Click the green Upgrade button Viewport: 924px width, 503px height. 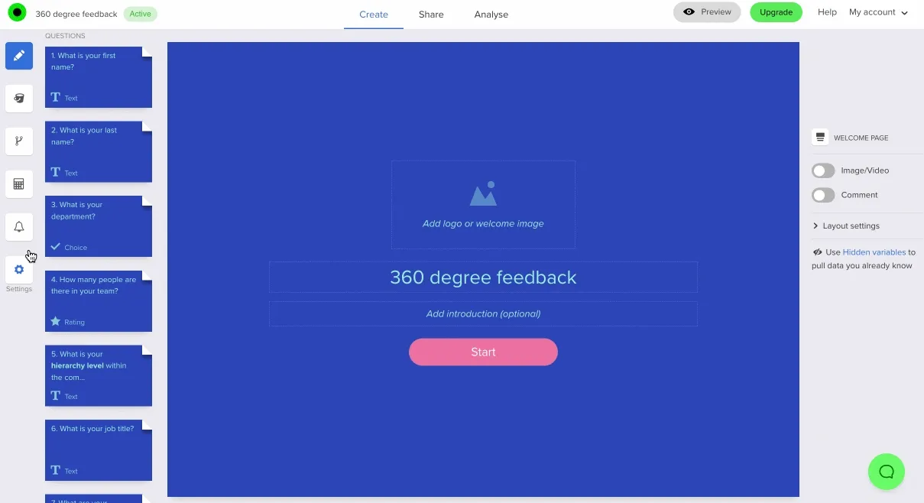pos(776,12)
